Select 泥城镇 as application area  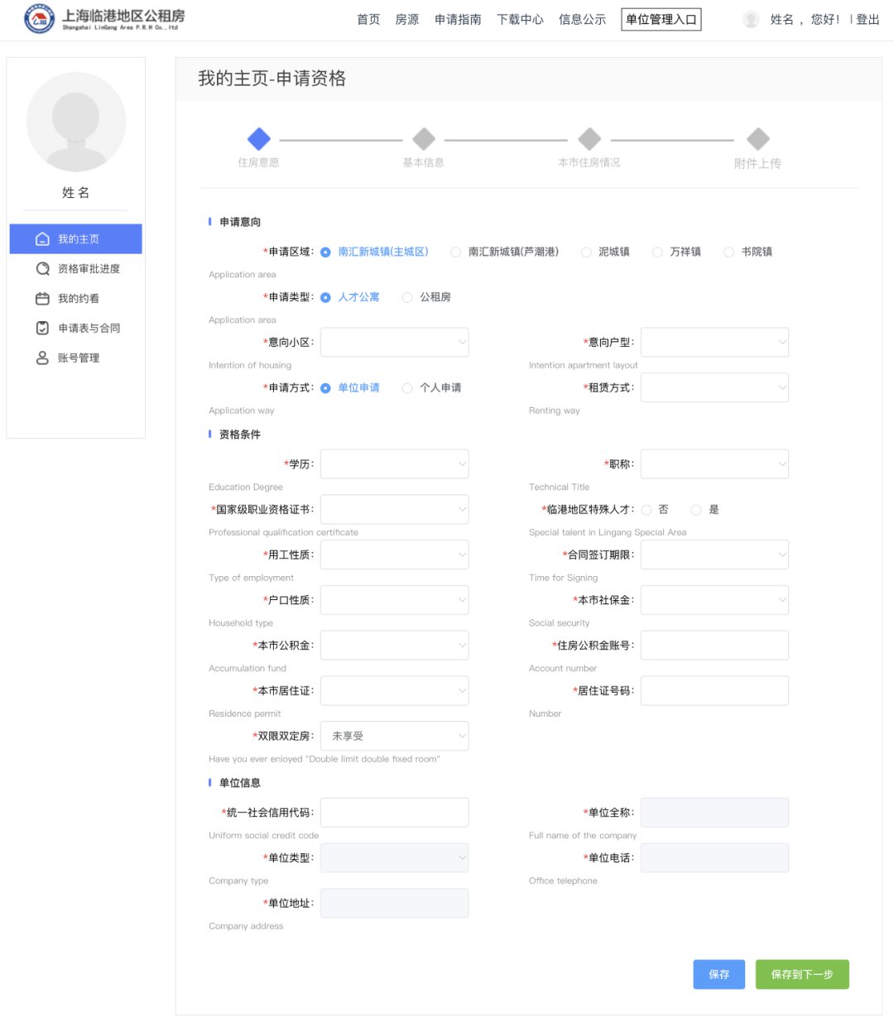click(586, 252)
